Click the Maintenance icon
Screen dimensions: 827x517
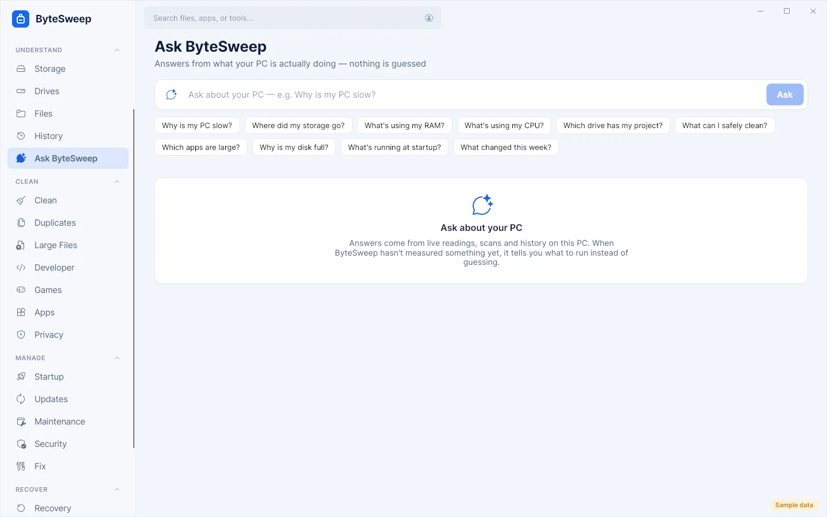(x=21, y=422)
